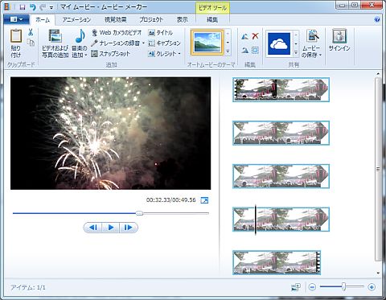Expand the sharing destinations gallery
Viewport: 386px width, 300px height.
pos(296,52)
